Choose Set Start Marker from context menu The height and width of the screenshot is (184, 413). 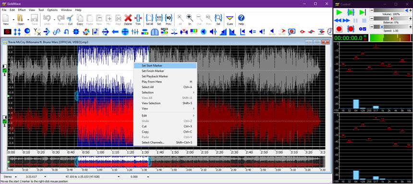tap(165, 66)
